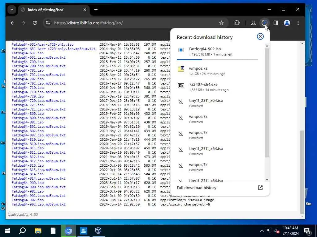The height and width of the screenshot is (237, 317).
Task: Open full download history external icon
Action: pos(260,188)
